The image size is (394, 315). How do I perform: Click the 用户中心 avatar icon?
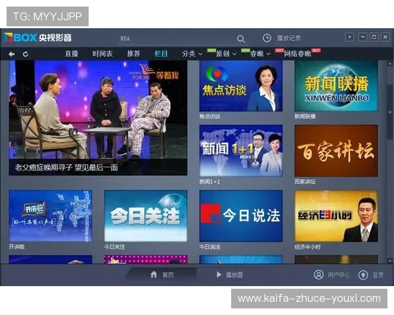(318, 275)
